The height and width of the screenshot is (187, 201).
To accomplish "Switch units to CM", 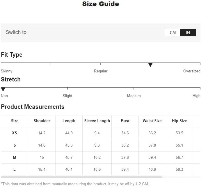I will click(173, 33).
